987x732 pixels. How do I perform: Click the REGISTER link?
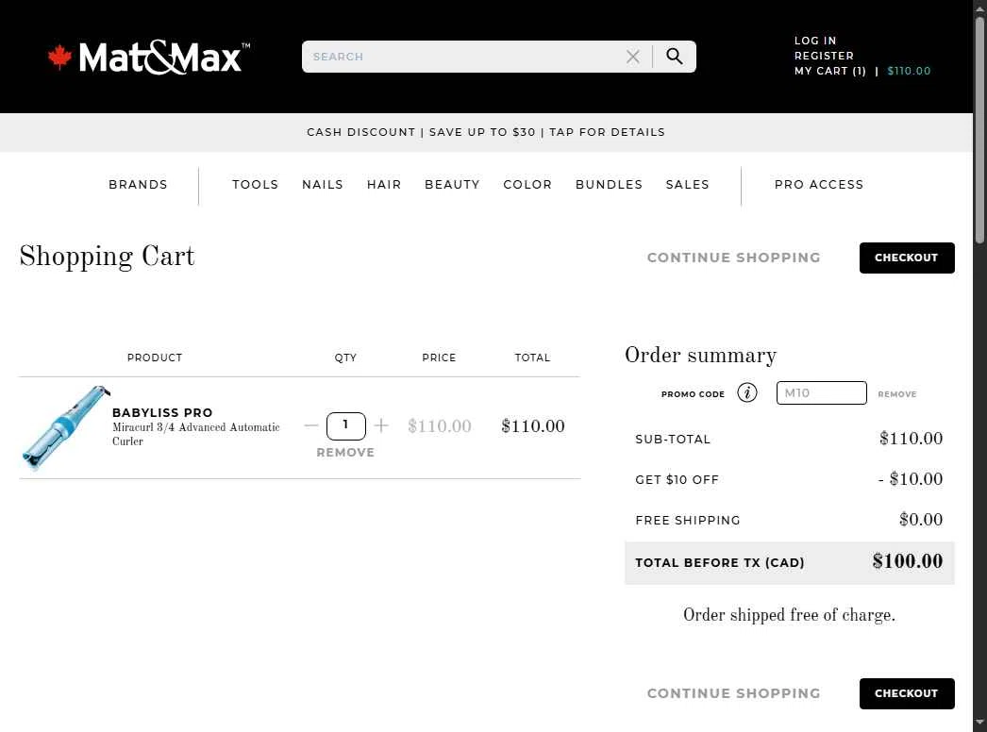824,56
